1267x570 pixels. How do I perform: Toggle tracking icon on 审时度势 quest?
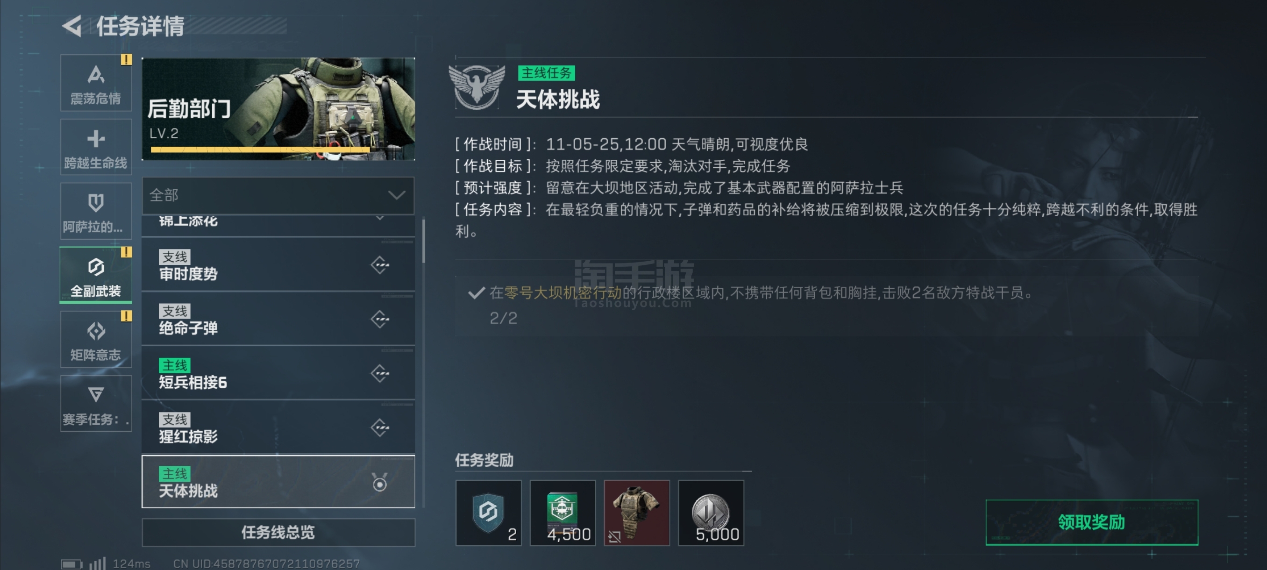click(x=380, y=265)
